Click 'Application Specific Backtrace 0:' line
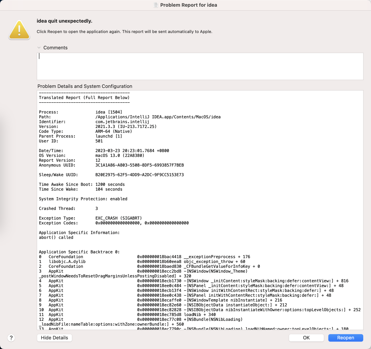The width and height of the screenshot is (371, 349). (x=79, y=252)
